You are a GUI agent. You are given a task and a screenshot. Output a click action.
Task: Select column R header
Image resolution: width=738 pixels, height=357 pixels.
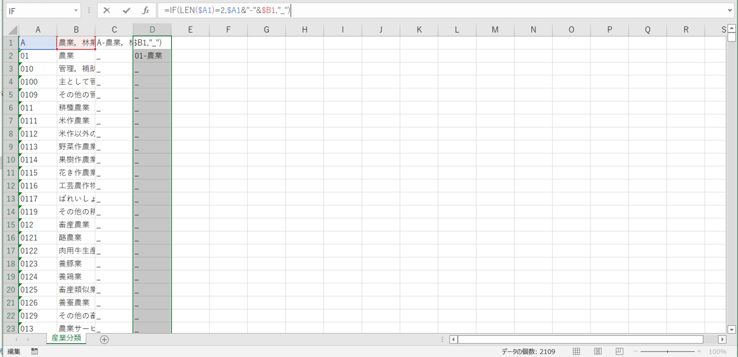[686, 30]
